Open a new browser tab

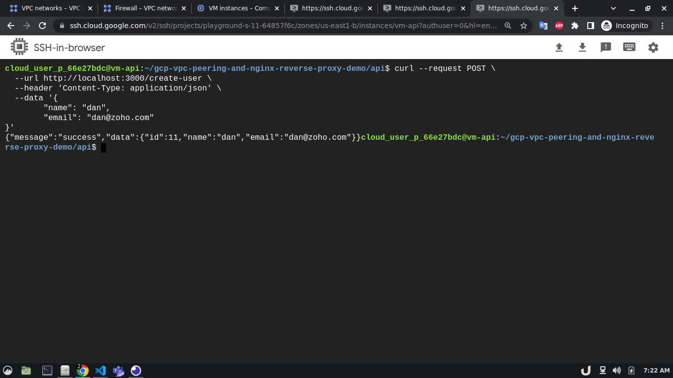[575, 8]
